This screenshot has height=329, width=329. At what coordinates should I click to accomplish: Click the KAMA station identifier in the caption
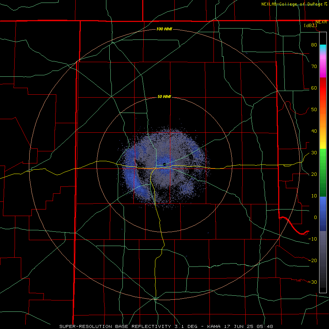(x=213, y=326)
